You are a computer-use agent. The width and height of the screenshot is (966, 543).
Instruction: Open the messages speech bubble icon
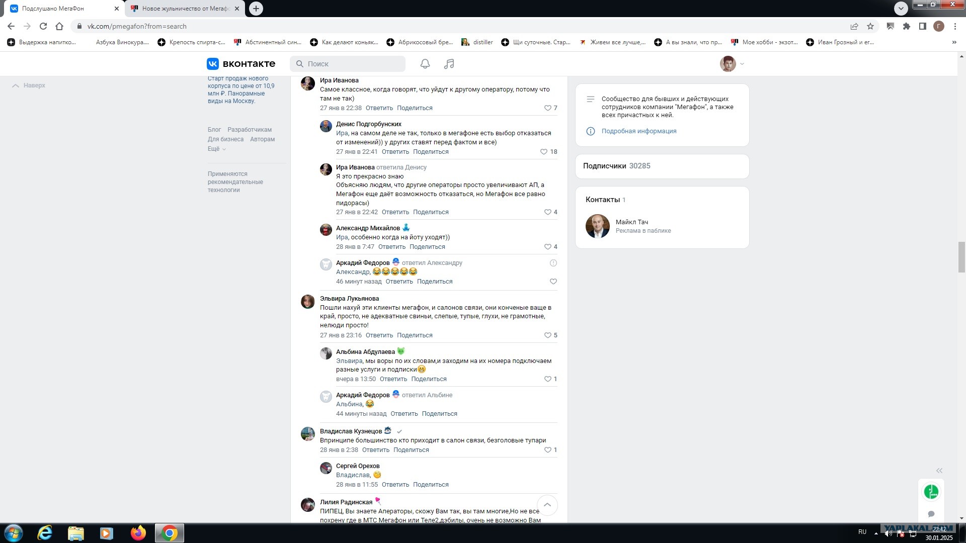click(931, 514)
